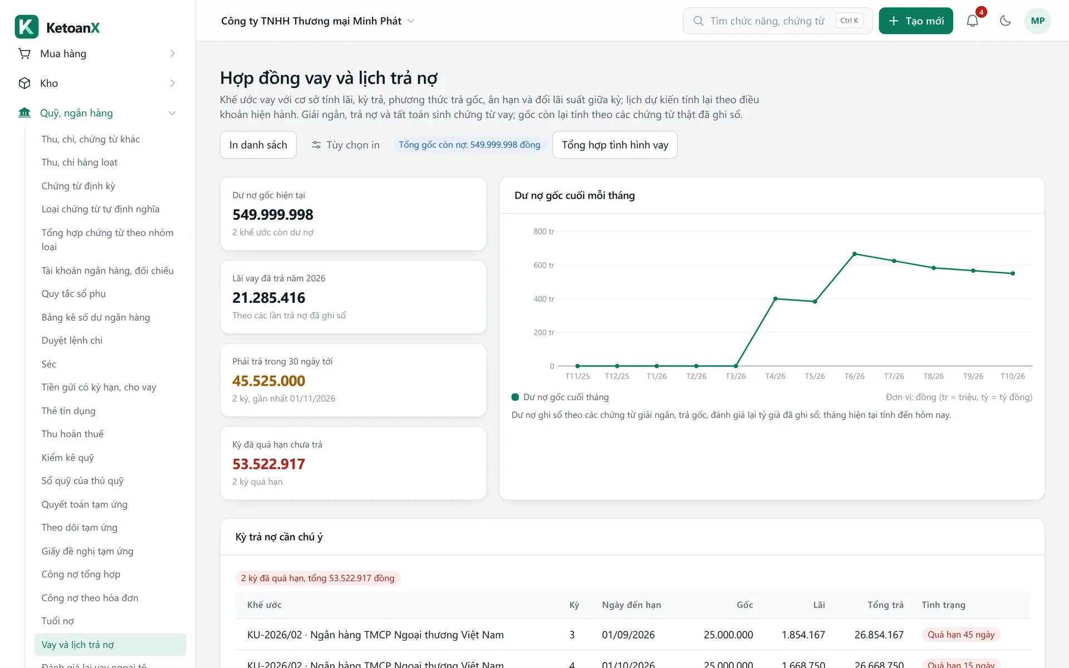1069x668 pixels.
Task: Click the Kỳ đã quá hạn chưa trả card
Action: [353, 463]
